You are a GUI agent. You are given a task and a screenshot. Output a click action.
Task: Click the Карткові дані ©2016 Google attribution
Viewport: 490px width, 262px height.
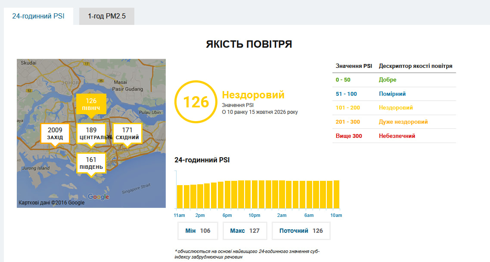[x=52, y=203]
